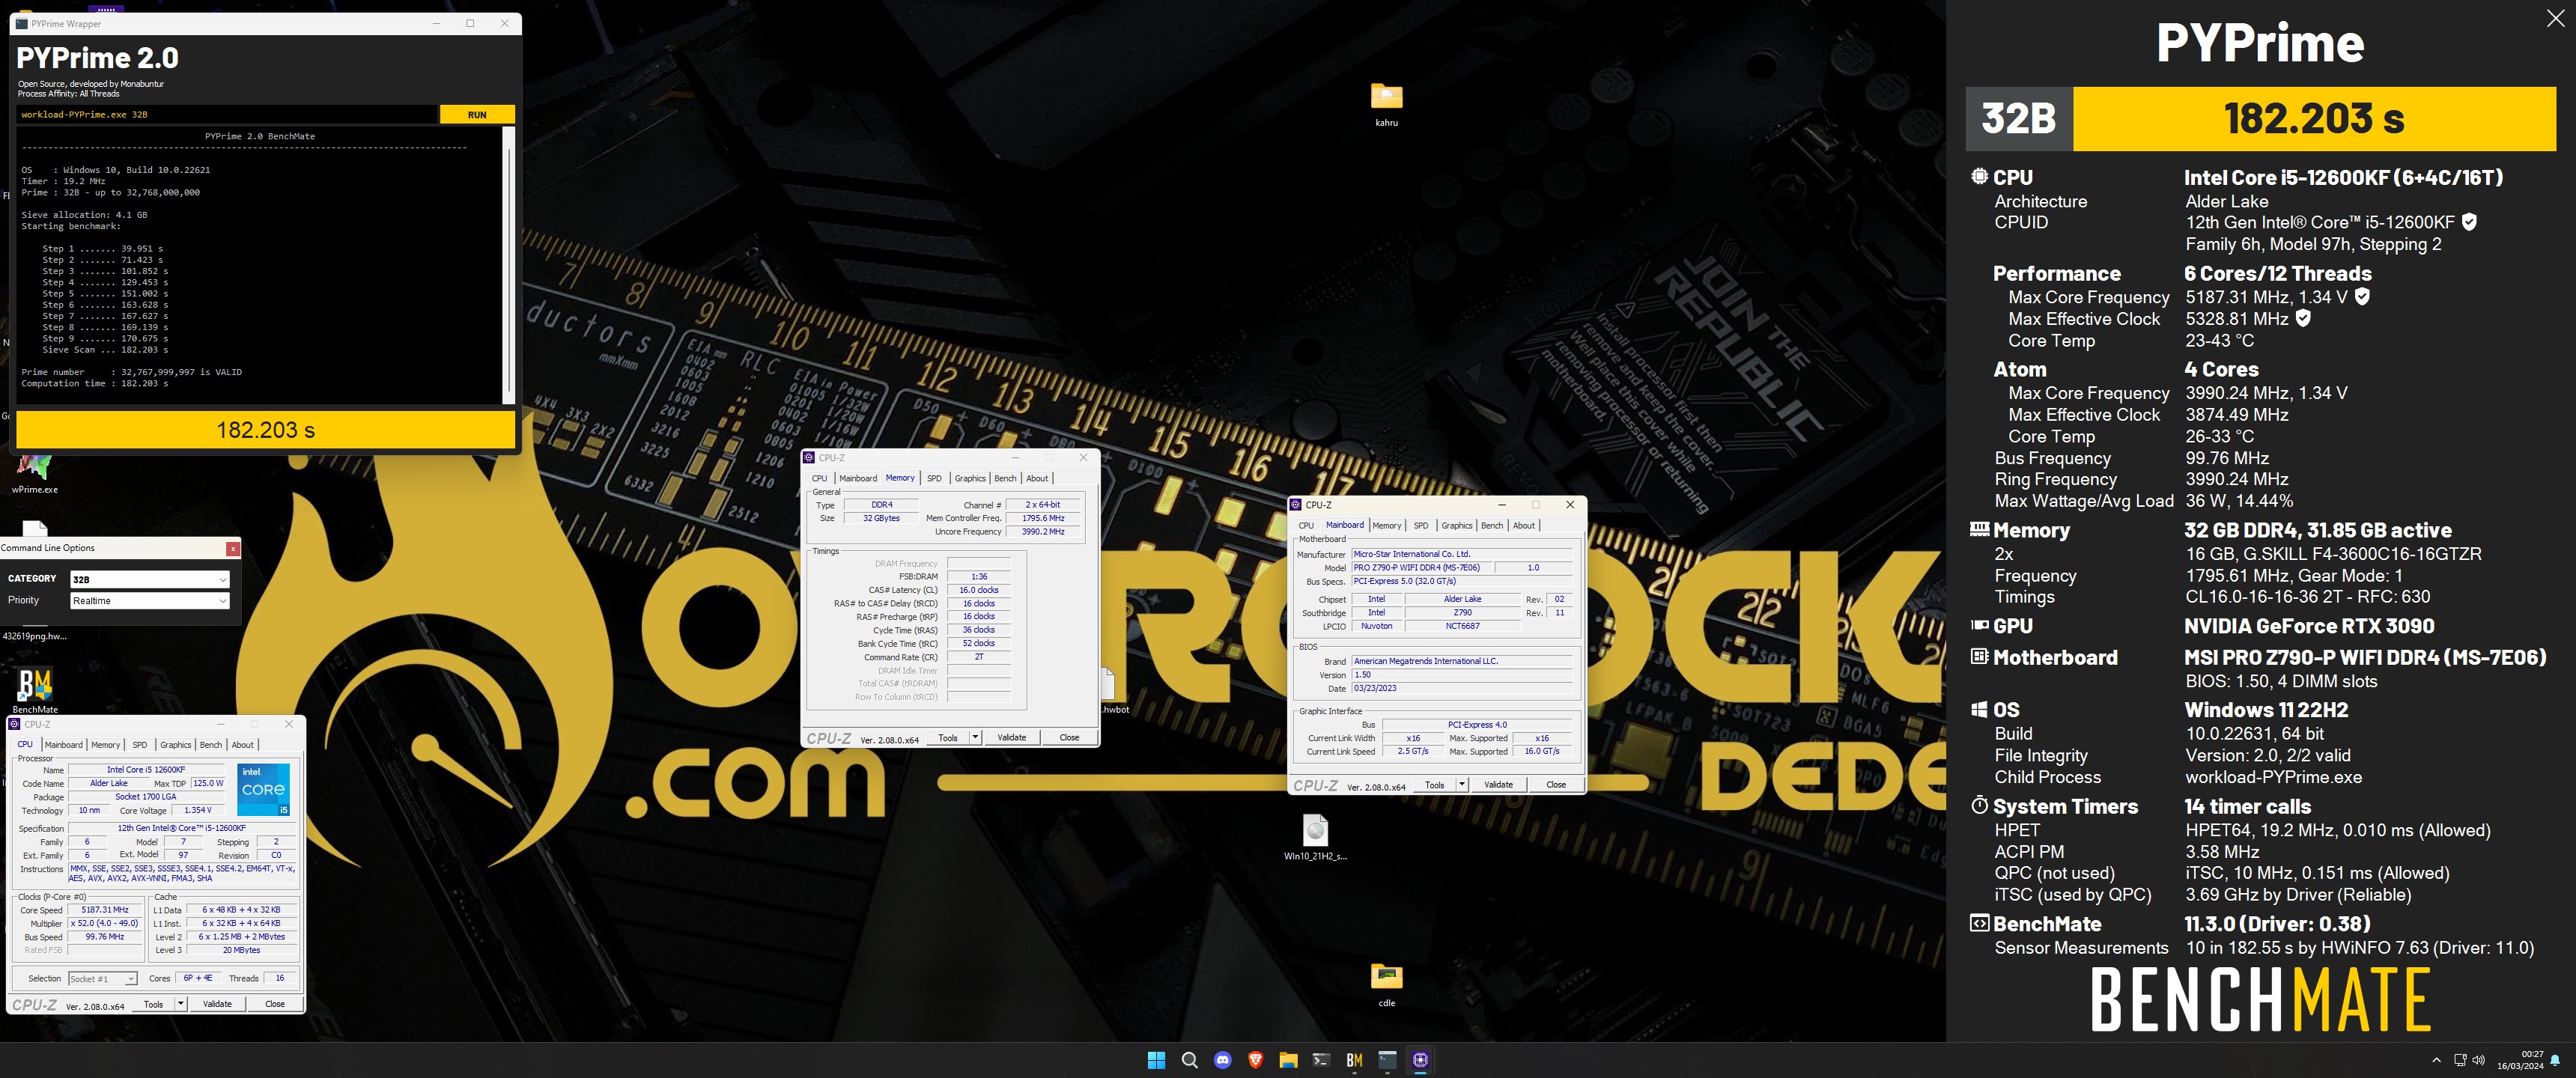
Task: Select the Win10_21H2 disc image icon
Action: (1315, 837)
